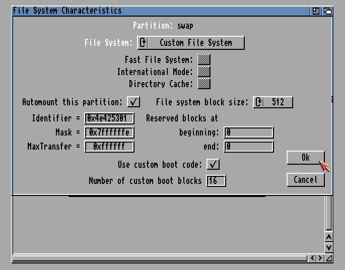
Task: Toggle the Directory Cache checkbox
Action: [203, 84]
